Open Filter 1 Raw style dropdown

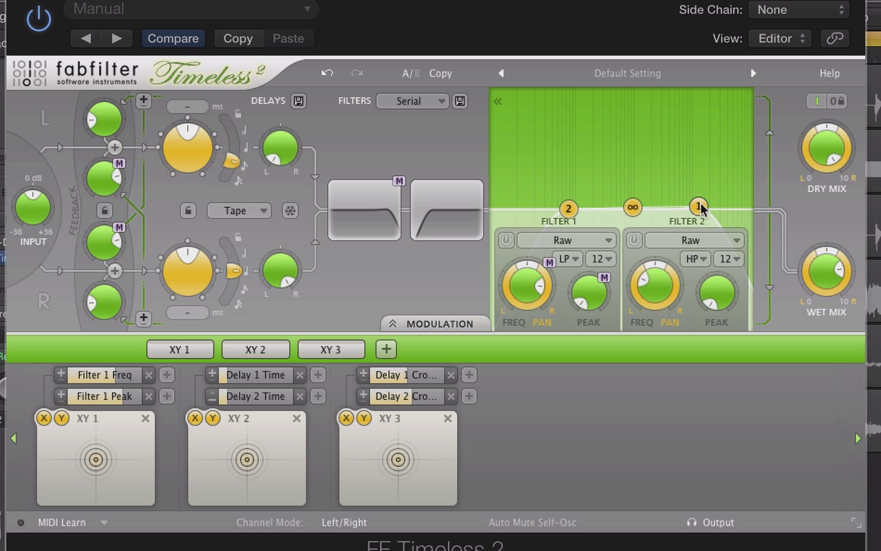point(566,240)
